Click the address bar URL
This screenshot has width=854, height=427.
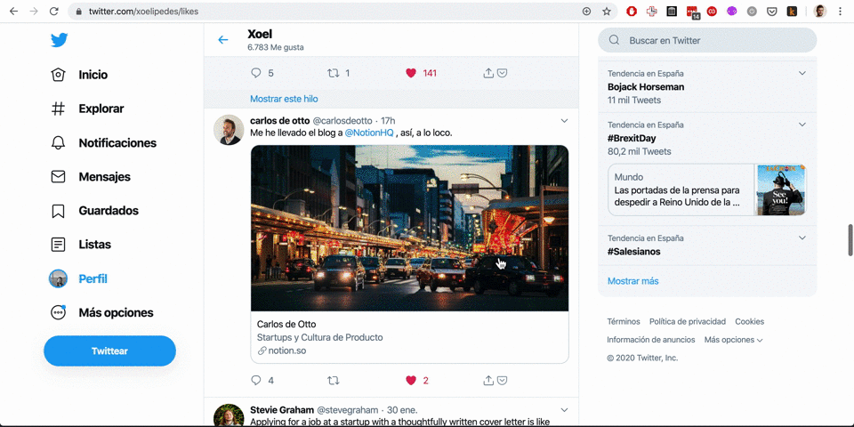pos(144,11)
